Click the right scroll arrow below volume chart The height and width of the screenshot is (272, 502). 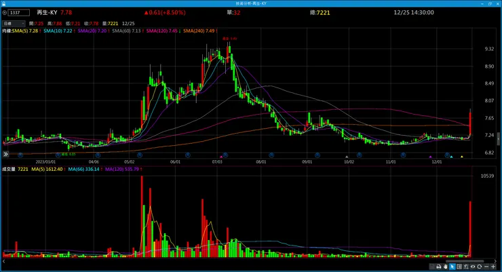pos(495,261)
